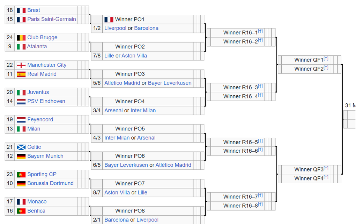Screen dimensions: 356x224
Task: Follow the Juventus link
Action: (x=38, y=92)
